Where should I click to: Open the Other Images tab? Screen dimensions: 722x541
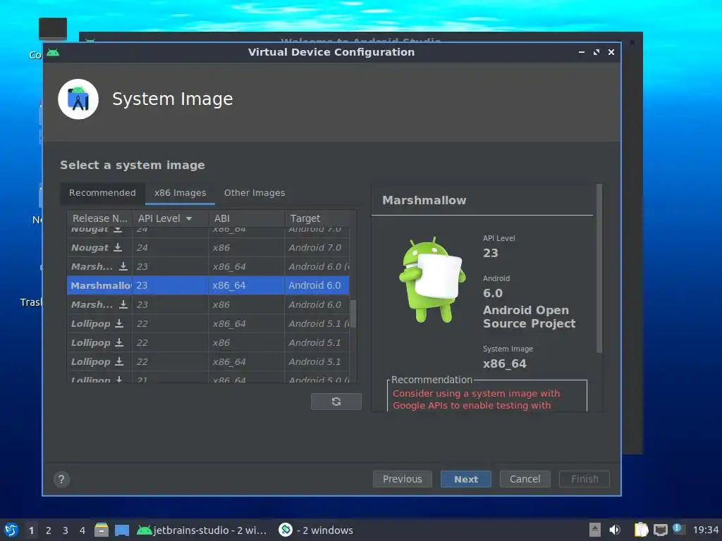tap(255, 193)
